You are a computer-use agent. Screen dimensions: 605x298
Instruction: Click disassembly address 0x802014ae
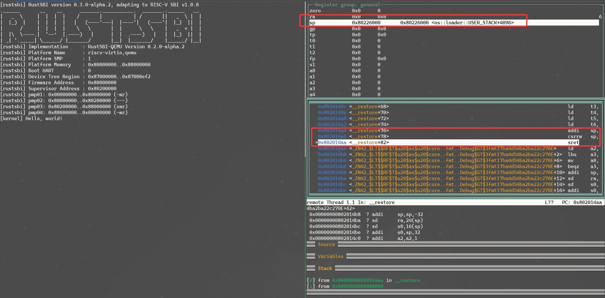tap(332, 149)
